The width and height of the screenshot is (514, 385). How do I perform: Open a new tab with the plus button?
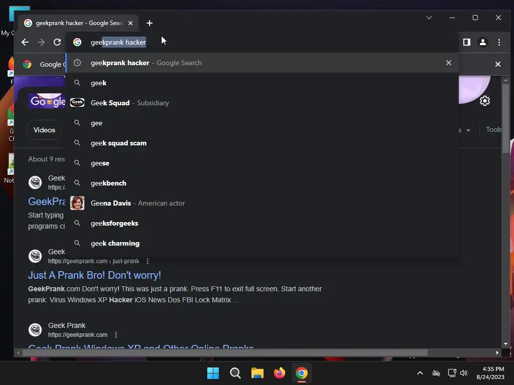(x=150, y=23)
